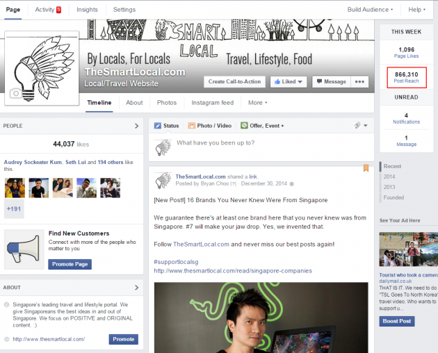
Task: Switch to the Insights tab
Action: click(x=87, y=10)
